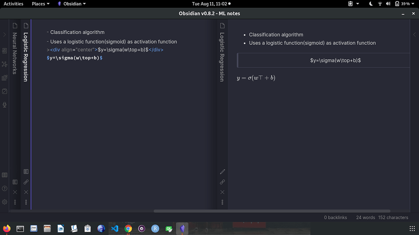
Task: Select the Logistic Regression preview tab title
Action: (x=222, y=57)
